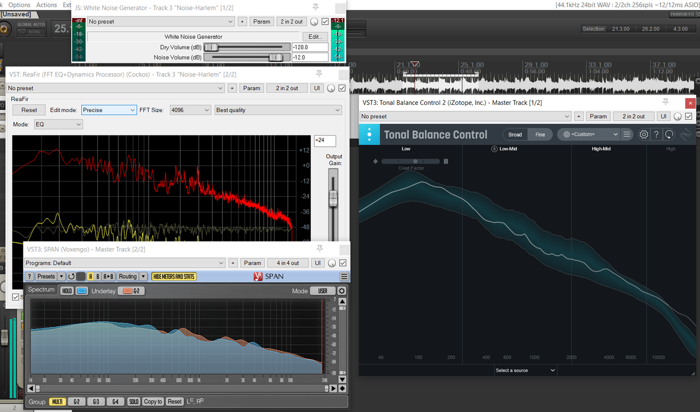
Task: Toggle the SPAN SOLO button
Action: click(133, 402)
